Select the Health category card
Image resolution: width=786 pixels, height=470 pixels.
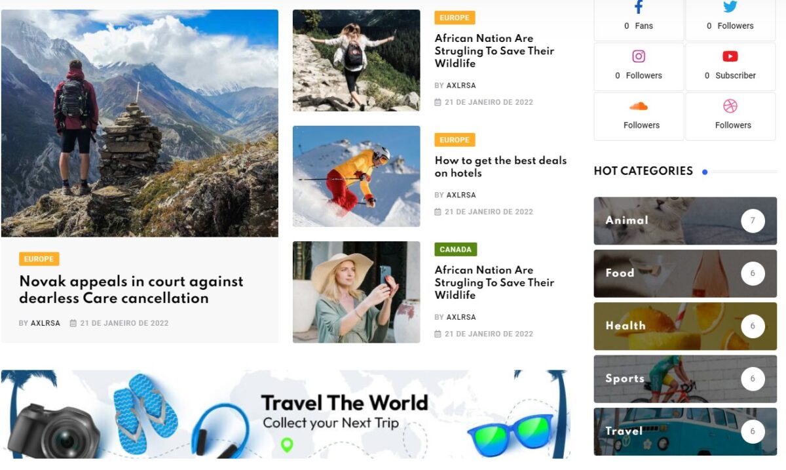pyautogui.click(x=685, y=326)
